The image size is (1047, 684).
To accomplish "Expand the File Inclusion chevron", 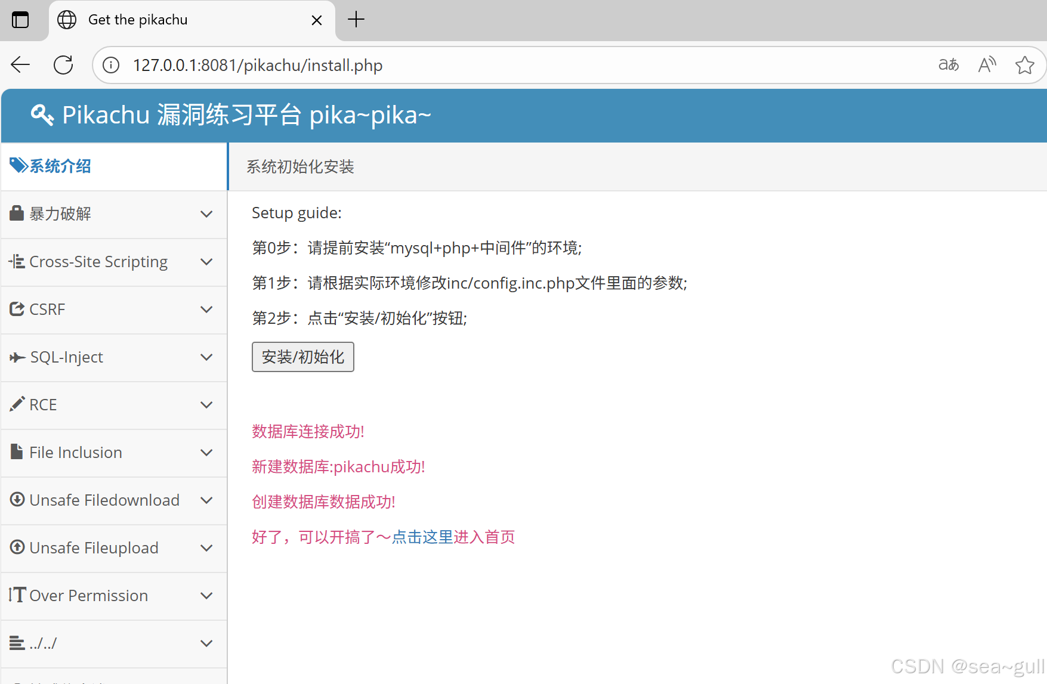I will 206,453.
